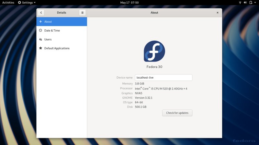Click Check for updates button
Screen dimensions: 259x145
point(177,113)
